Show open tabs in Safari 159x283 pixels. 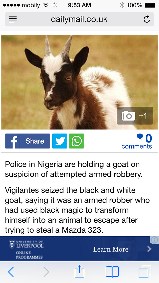point(145,272)
